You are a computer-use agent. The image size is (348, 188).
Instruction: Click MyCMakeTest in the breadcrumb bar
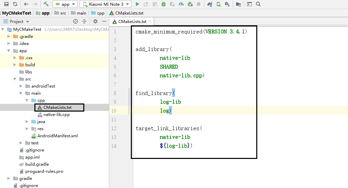coord(17,13)
